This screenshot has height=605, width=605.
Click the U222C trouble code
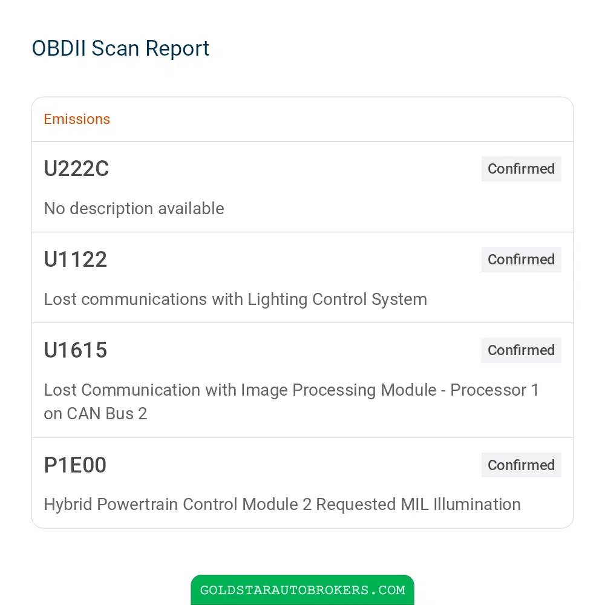(x=76, y=169)
